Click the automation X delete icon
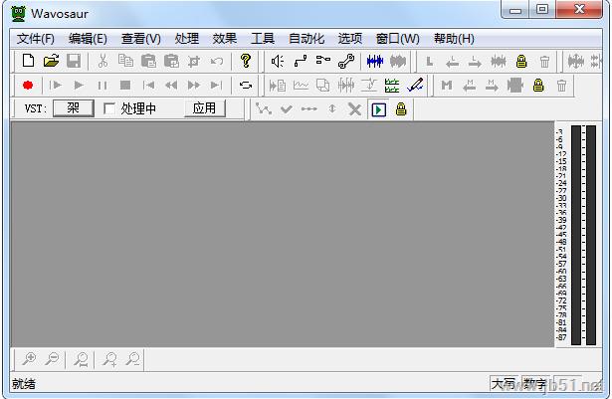This screenshot has height=399, width=612. pos(354,109)
